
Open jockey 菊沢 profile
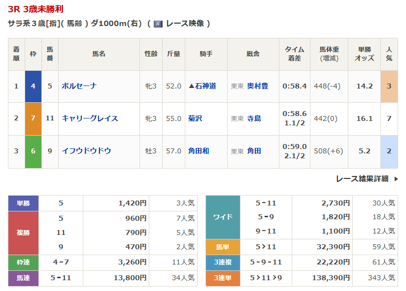[x=195, y=118]
